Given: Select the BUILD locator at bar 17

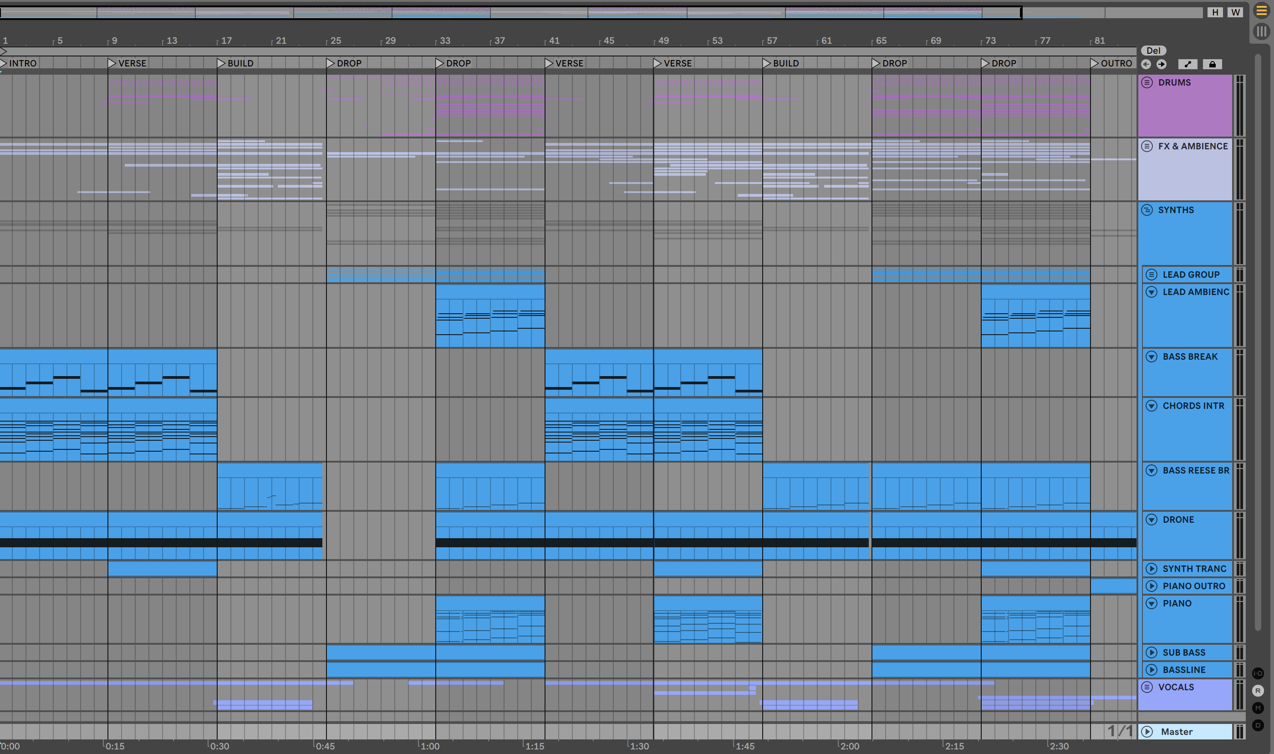Looking at the screenshot, I should click(236, 63).
